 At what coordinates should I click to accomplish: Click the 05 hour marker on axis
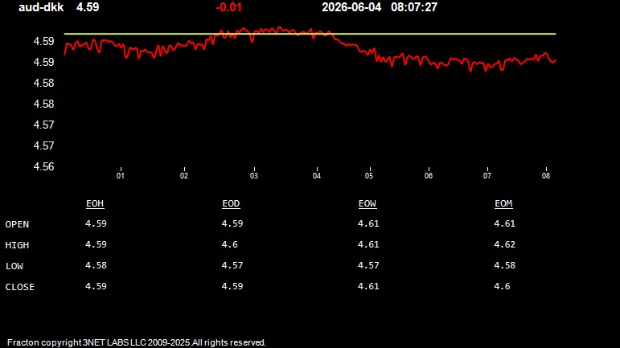point(369,175)
